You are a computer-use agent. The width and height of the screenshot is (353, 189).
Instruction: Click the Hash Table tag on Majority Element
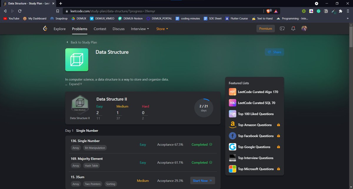pyautogui.click(x=91, y=166)
